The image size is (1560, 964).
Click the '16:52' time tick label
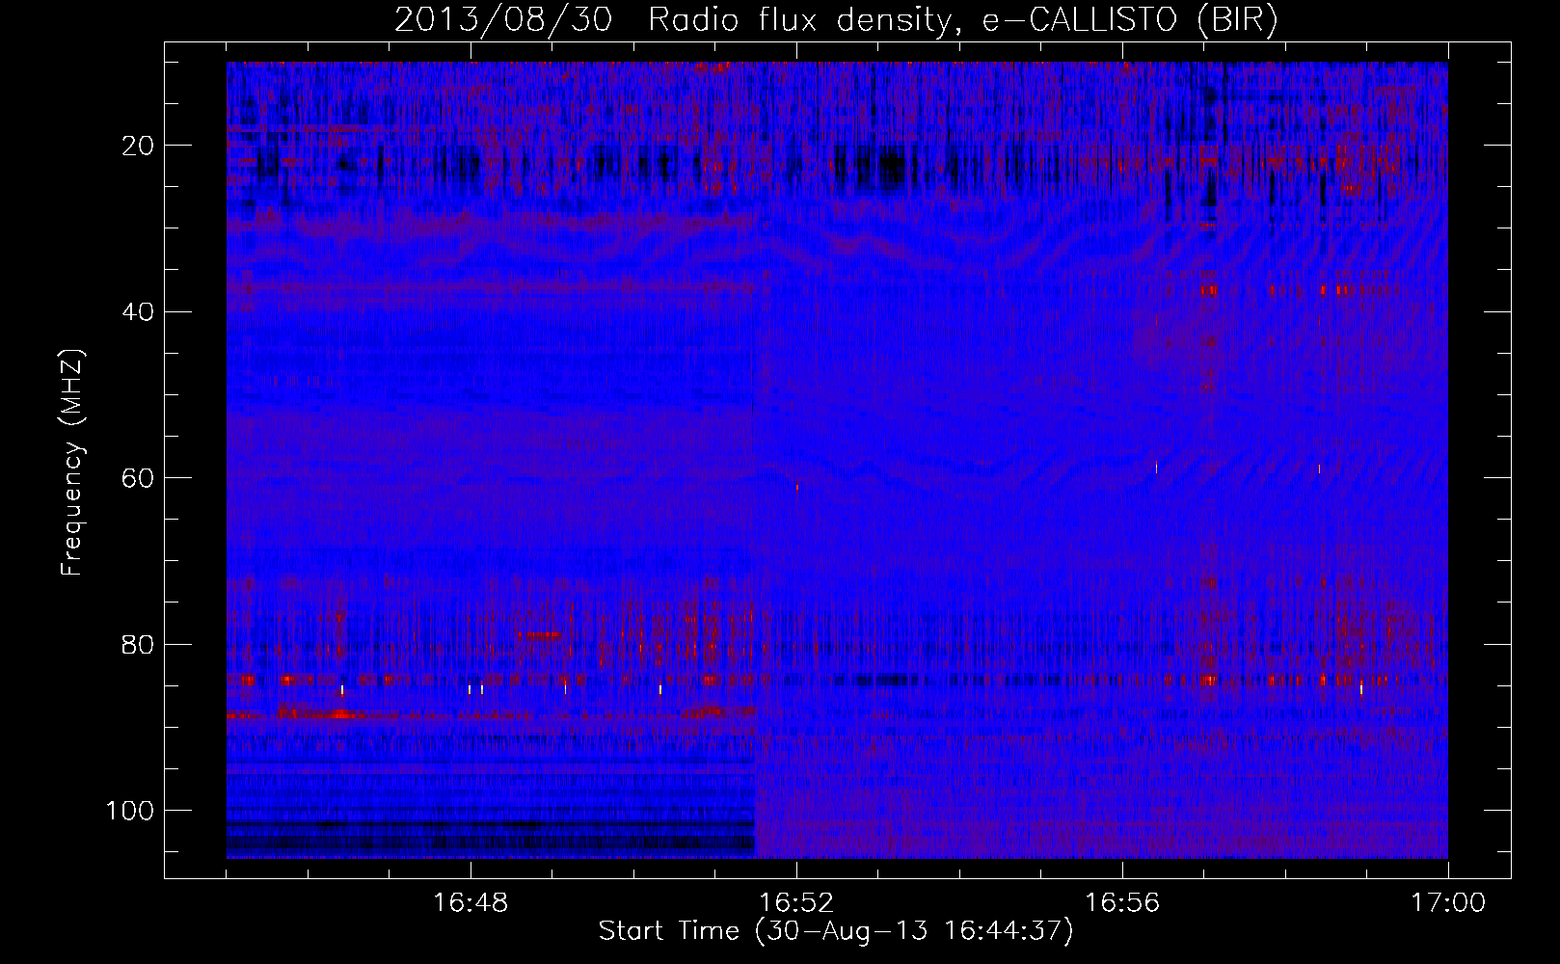796,903
